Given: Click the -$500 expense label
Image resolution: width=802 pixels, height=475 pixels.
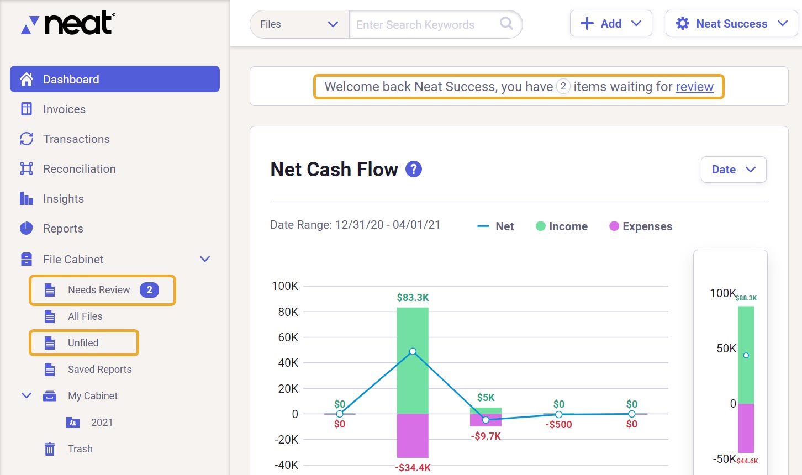Looking at the screenshot, I should pos(559,425).
